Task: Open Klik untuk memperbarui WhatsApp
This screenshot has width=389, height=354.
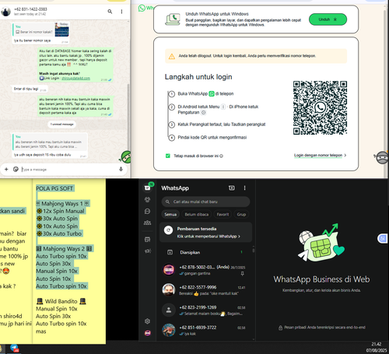Action: point(209,237)
